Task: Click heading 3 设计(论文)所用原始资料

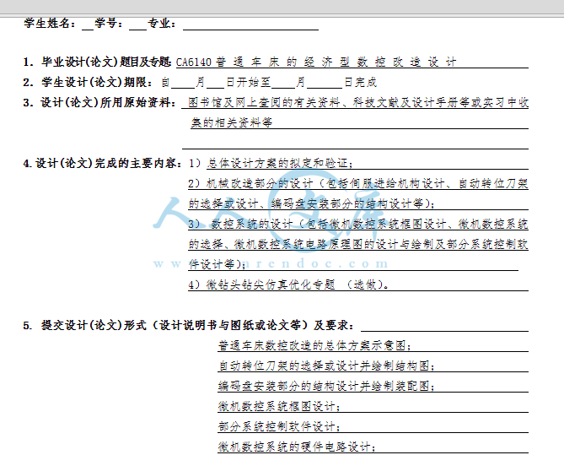Action: (x=99, y=103)
